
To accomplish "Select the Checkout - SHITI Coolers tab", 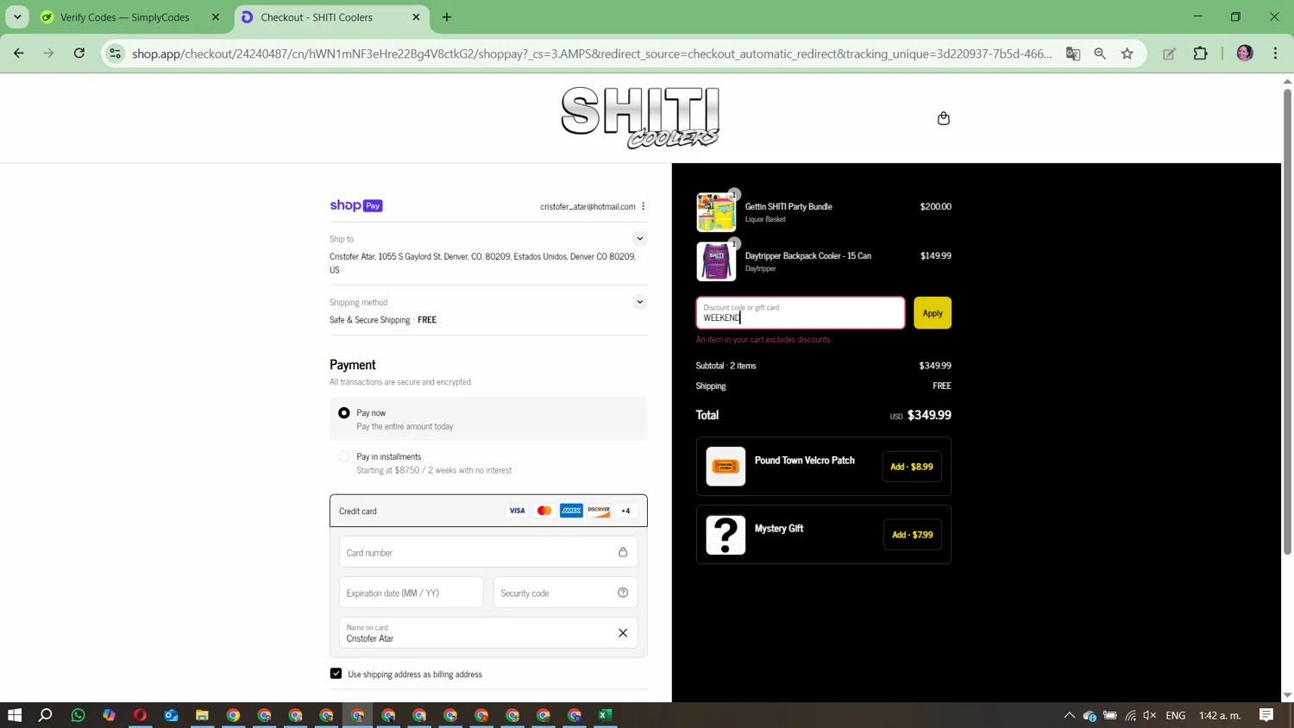I will click(x=317, y=17).
